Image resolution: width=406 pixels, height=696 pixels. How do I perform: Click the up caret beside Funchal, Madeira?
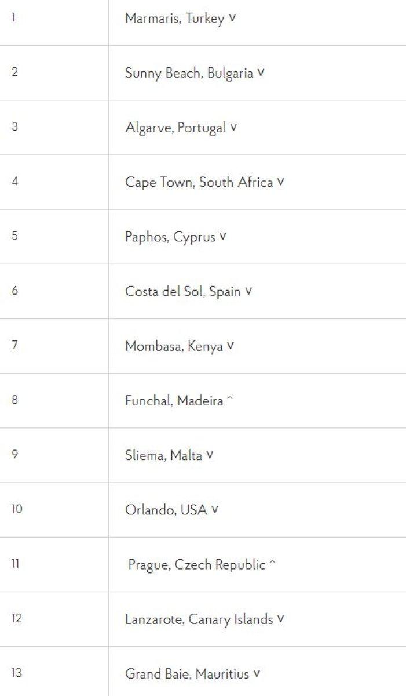point(230,401)
